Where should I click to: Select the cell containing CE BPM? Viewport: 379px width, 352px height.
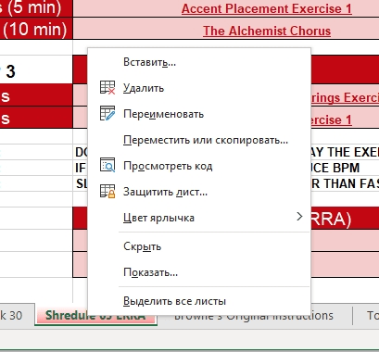tap(345, 168)
